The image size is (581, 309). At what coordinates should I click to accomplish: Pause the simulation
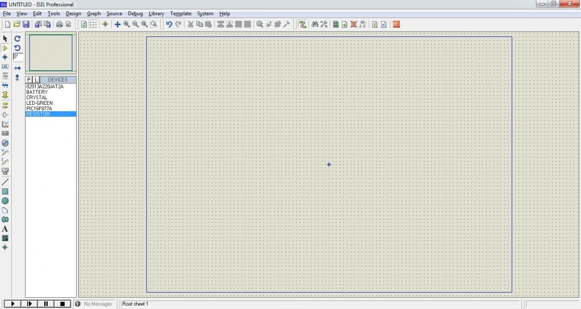45,304
